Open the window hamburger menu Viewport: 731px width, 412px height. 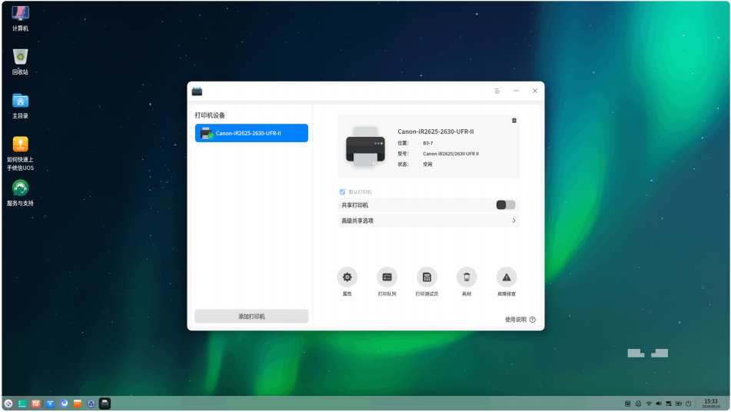(x=497, y=91)
